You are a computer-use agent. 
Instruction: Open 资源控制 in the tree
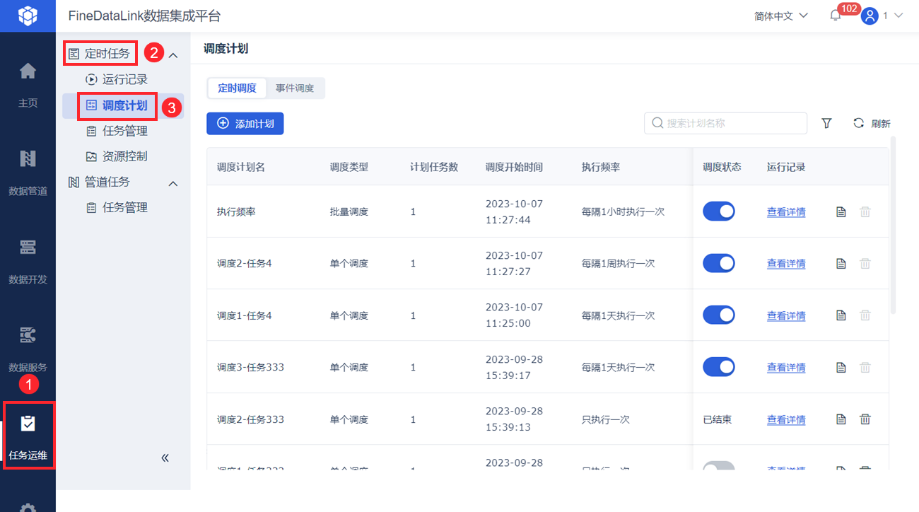point(117,156)
